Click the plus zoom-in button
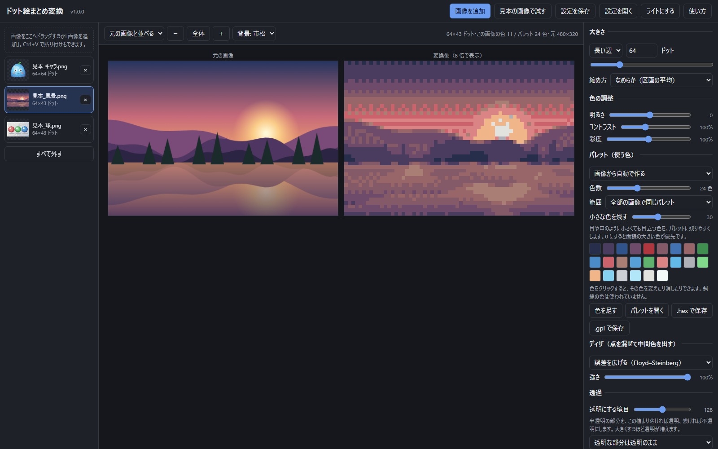Image resolution: width=718 pixels, height=449 pixels. click(x=221, y=34)
